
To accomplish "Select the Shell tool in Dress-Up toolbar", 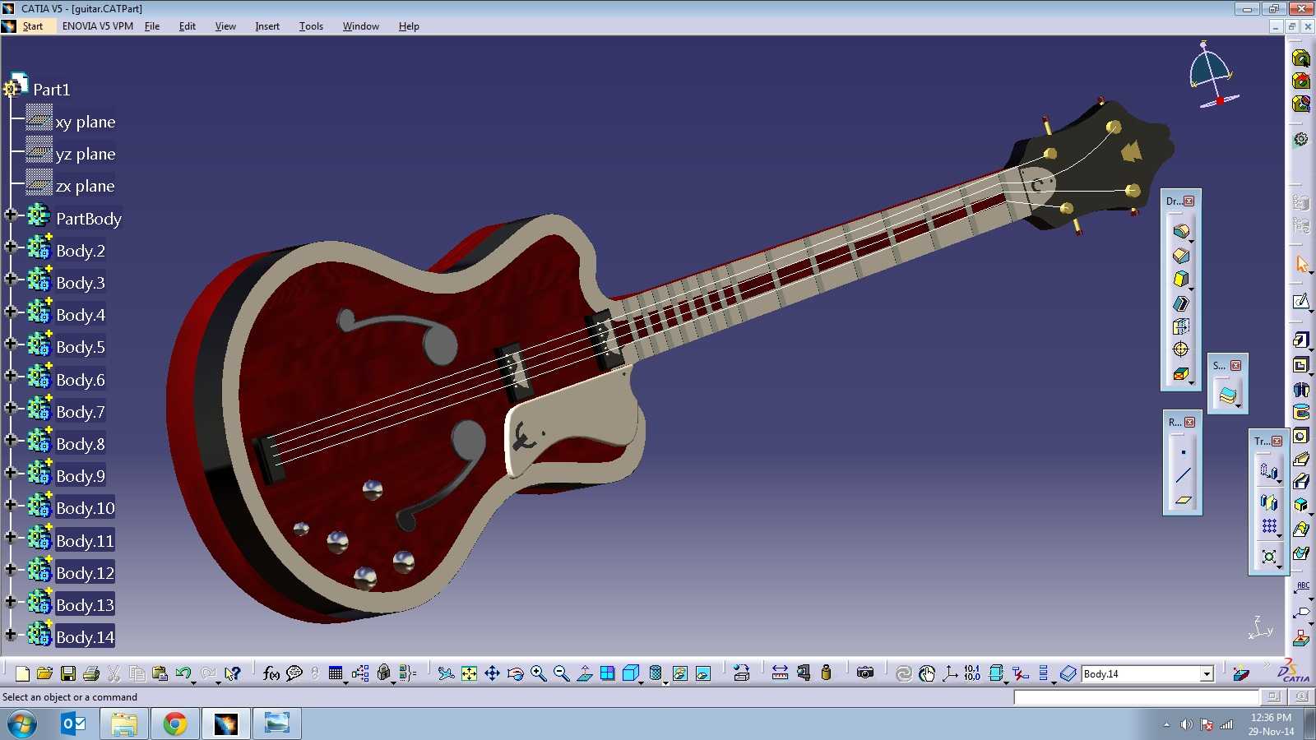I will tap(1180, 303).
